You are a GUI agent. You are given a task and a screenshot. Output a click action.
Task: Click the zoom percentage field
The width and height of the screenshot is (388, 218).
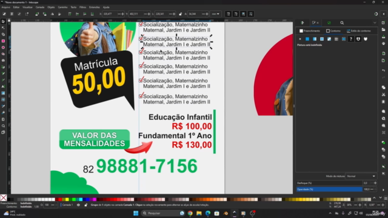(x=349, y=205)
